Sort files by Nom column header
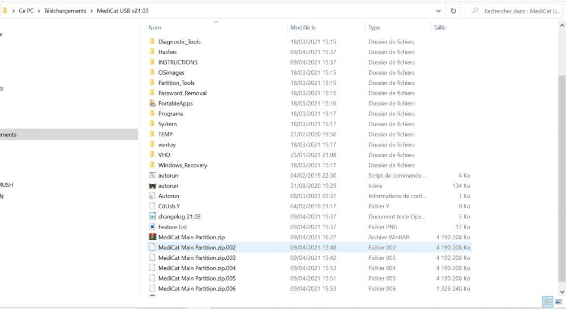566x309 pixels. [x=155, y=28]
